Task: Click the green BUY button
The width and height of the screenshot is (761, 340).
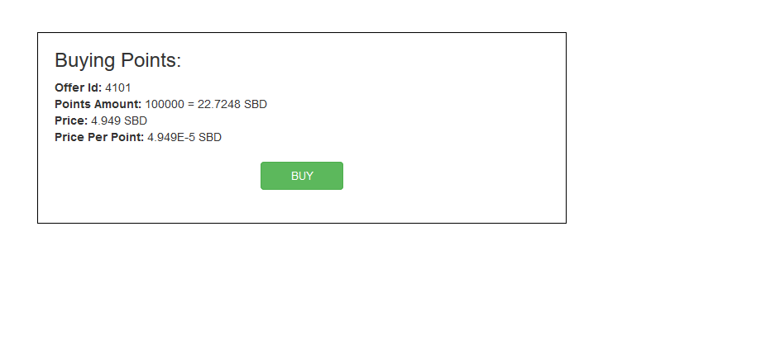Action: point(302,176)
